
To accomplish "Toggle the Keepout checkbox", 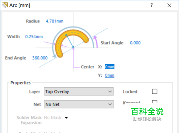I will click(155, 101).
